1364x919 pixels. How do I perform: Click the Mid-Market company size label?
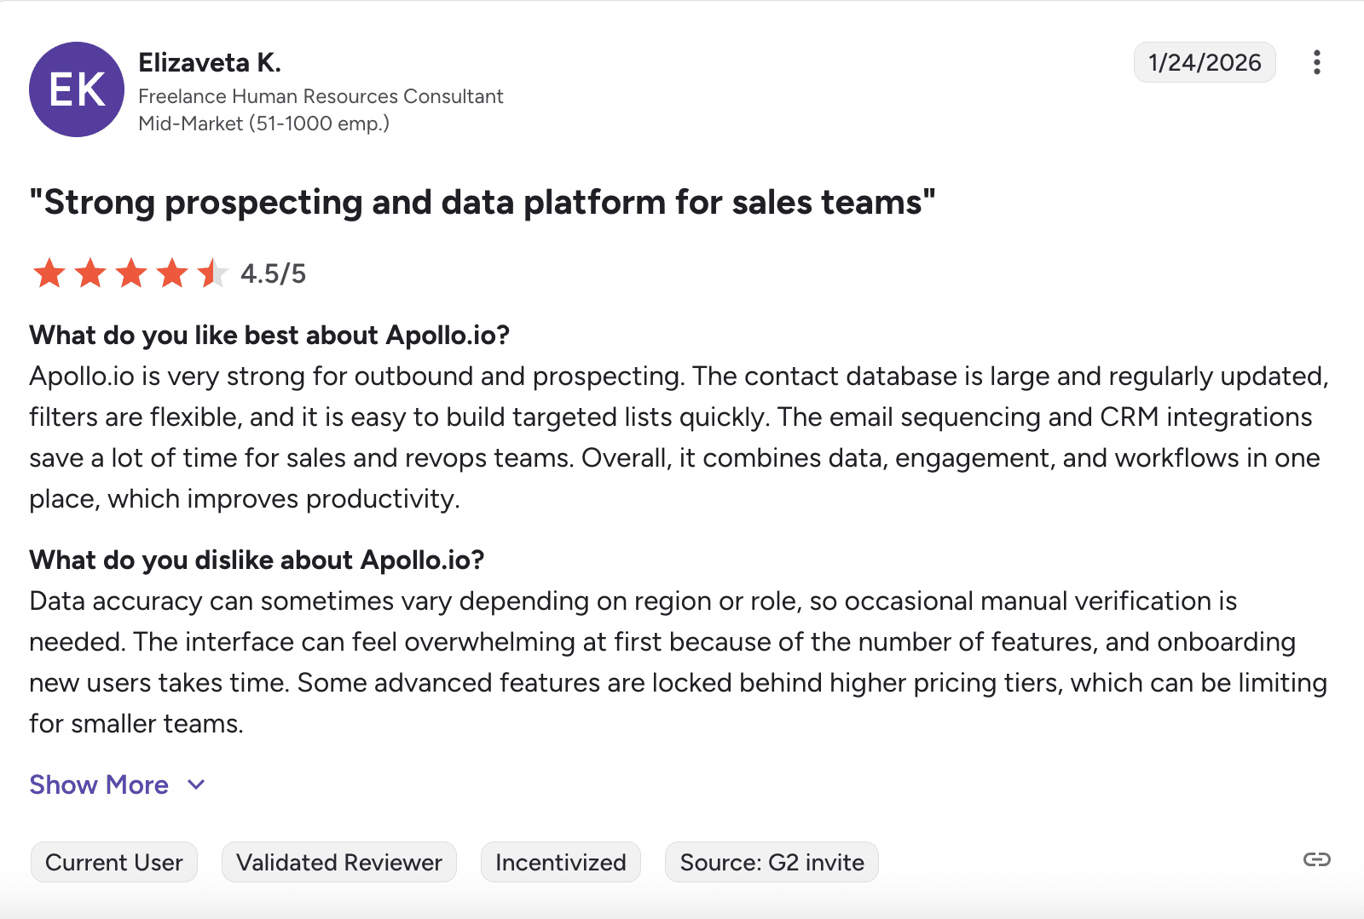[263, 123]
